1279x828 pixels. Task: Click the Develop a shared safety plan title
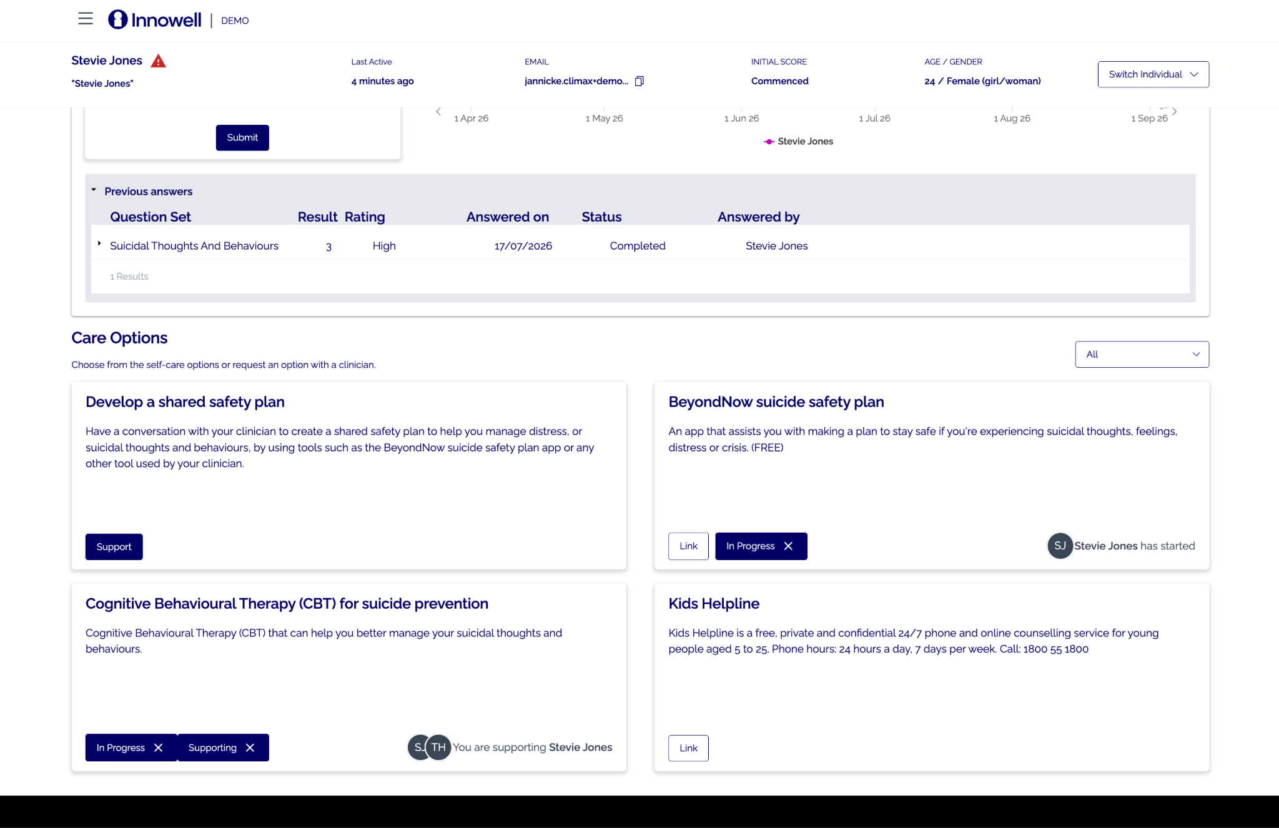click(x=185, y=402)
